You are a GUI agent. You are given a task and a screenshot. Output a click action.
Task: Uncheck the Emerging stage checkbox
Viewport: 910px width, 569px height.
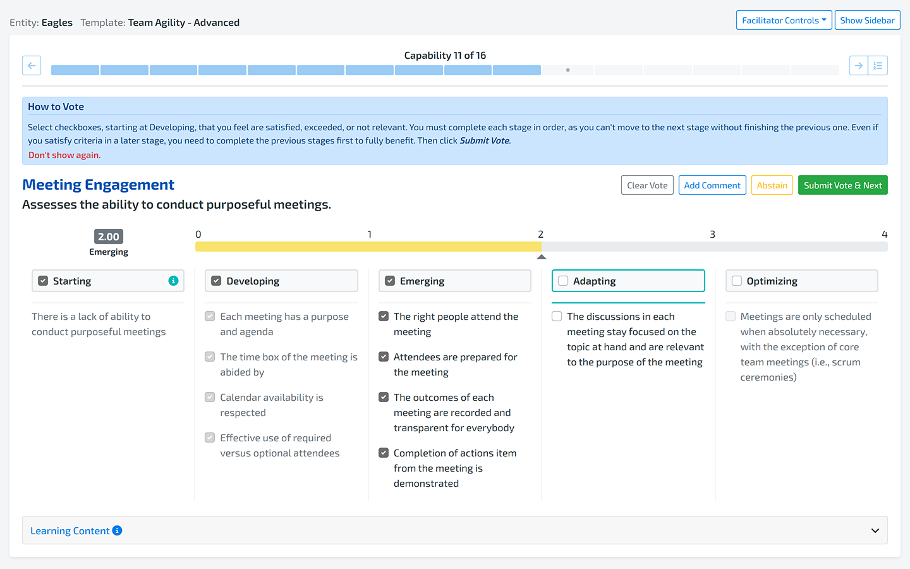390,281
